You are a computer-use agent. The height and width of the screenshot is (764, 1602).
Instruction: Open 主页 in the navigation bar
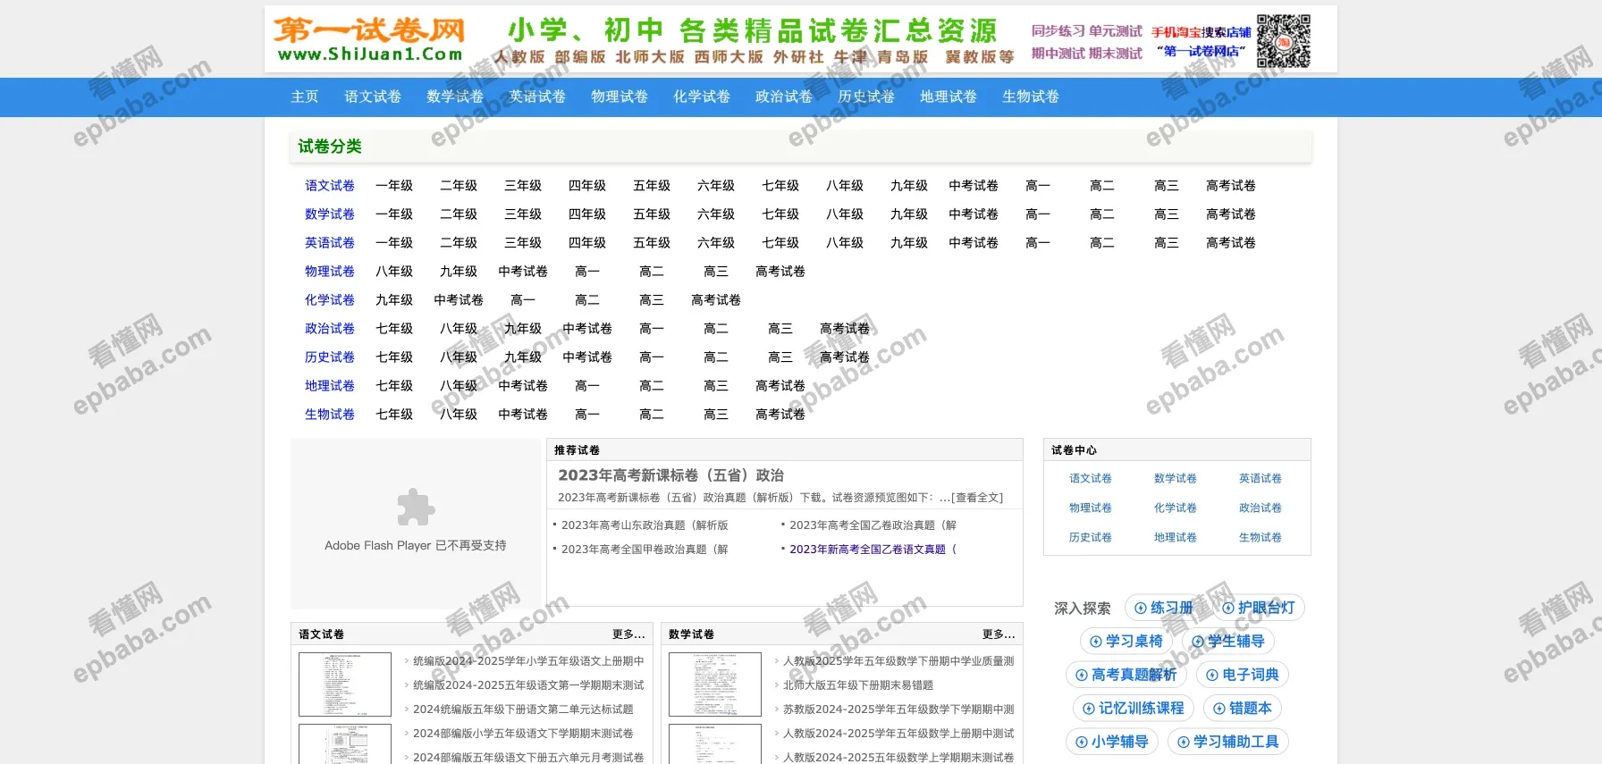(x=305, y=97)
